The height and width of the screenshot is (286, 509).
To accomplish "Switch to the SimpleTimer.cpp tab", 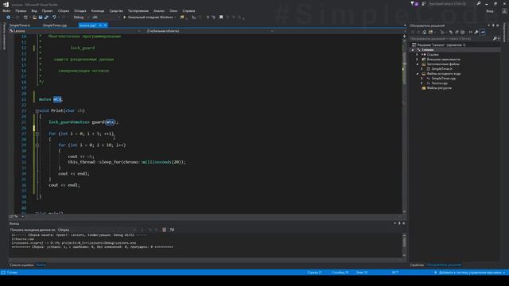I will [55, 25].
